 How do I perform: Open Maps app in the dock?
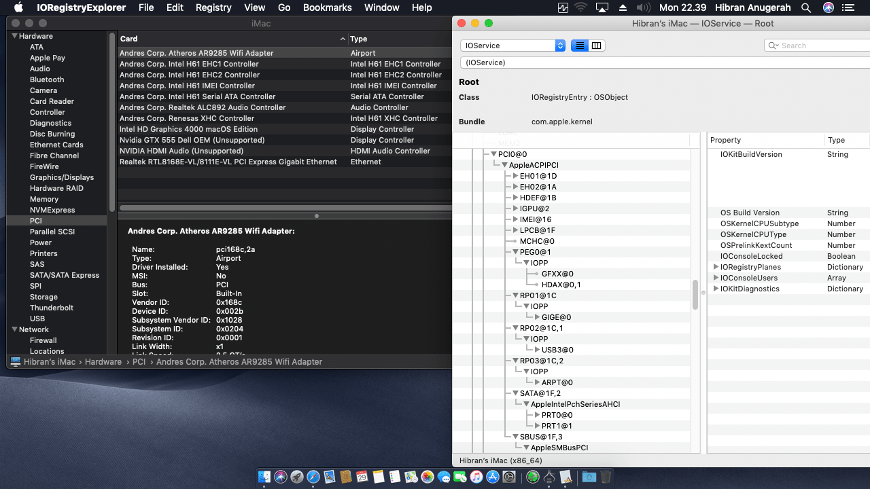click(411, 477)
